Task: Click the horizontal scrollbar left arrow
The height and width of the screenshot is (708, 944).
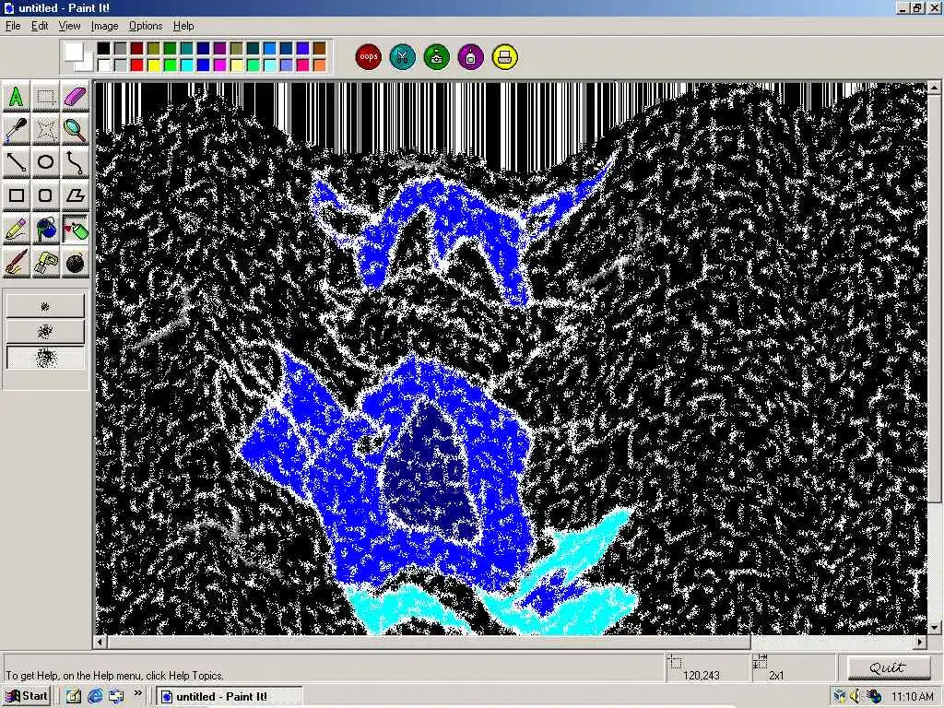Action: pyautogui.click(x=100, y=643)
